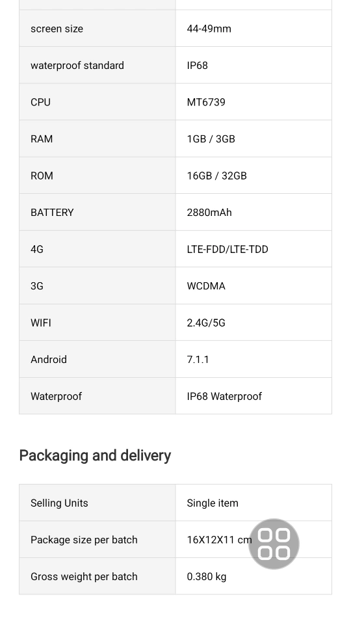Tap the Package size per batch label
The height and width of the screenshot is (625, 351).
[x=84, y=540]
